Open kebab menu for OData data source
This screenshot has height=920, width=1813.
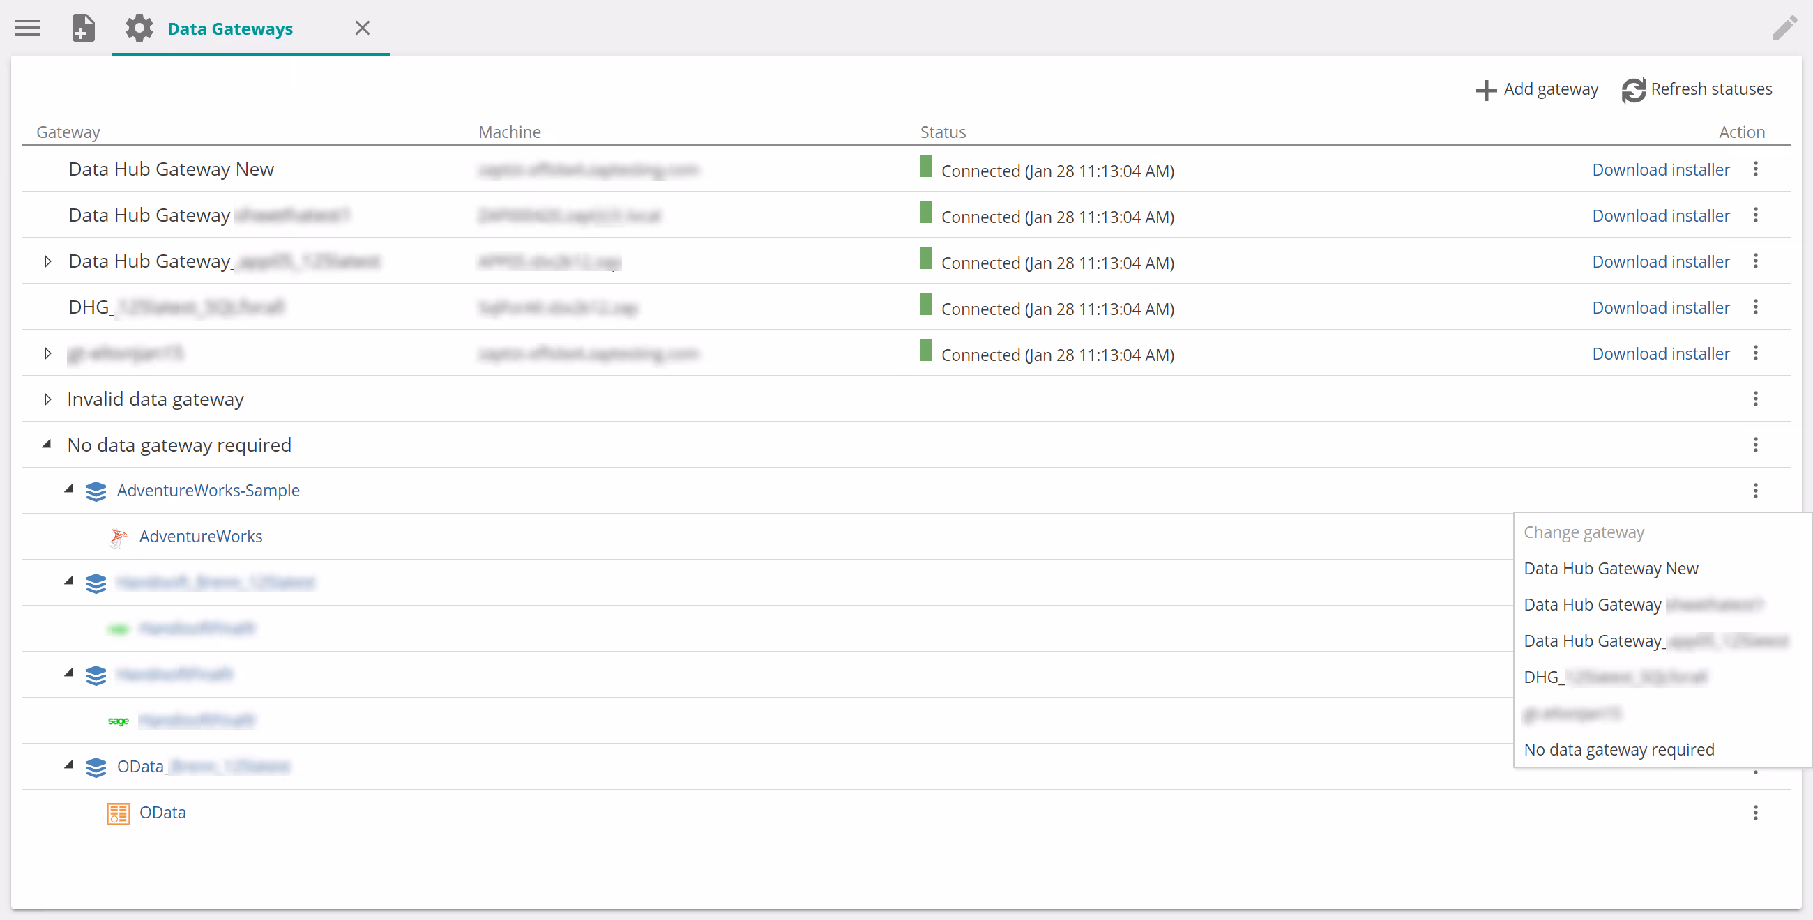pos(1755,813)
